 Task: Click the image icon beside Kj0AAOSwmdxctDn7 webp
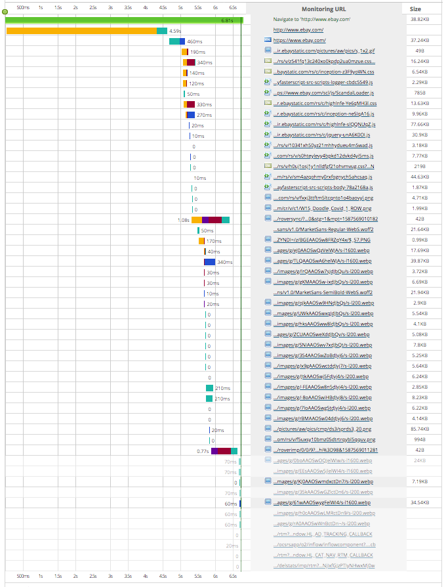pos(268,481)
